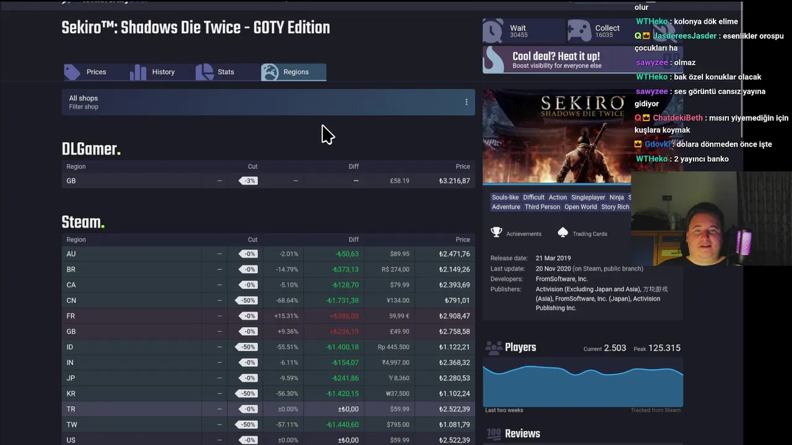Open the three-dot shop filter menu
792x445 pixels.
click(x=467, y=102)
